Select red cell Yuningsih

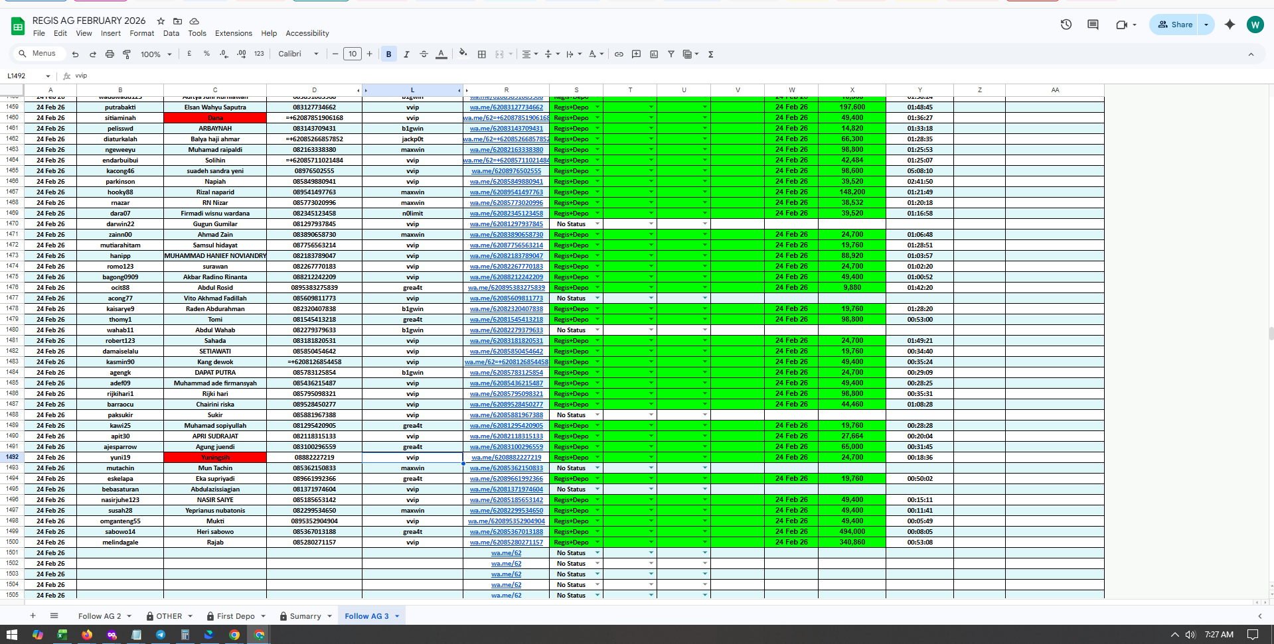215,458
